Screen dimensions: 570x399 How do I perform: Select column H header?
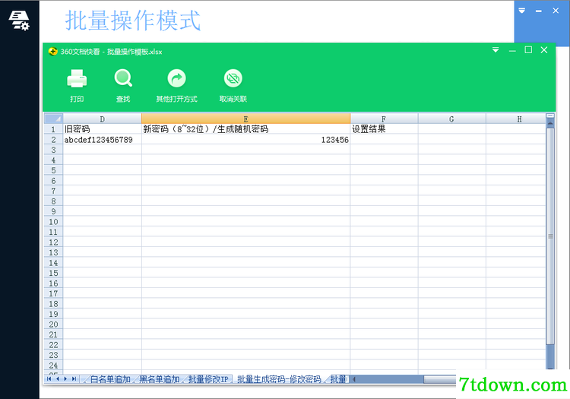pyautogui.click(x=516, y=119)
